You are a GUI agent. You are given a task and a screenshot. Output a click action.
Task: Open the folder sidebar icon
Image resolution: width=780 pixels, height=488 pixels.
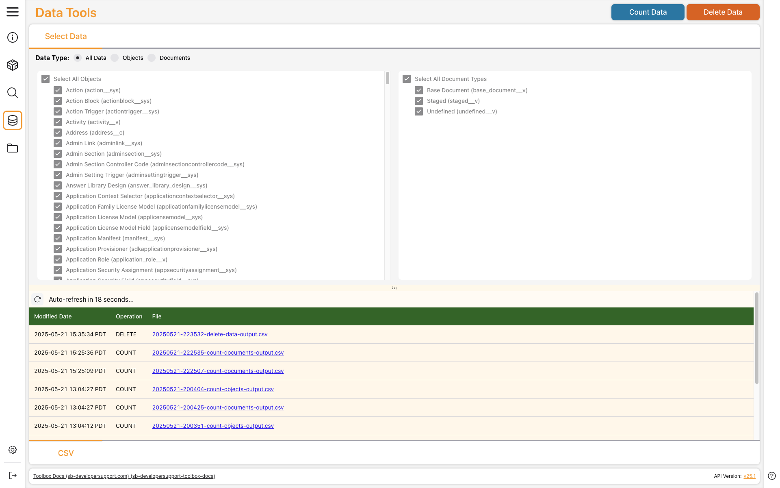click(x=13, y=148)
